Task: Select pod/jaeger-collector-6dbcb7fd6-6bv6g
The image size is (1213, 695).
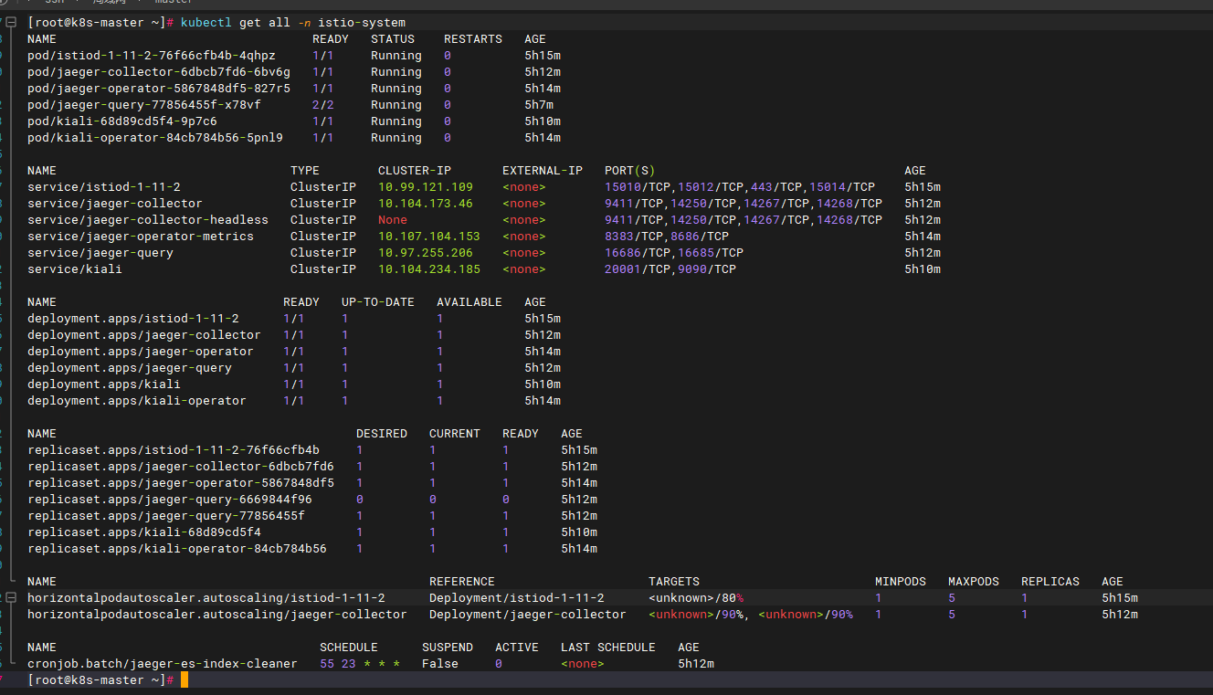Action: [x=159, y=71]
